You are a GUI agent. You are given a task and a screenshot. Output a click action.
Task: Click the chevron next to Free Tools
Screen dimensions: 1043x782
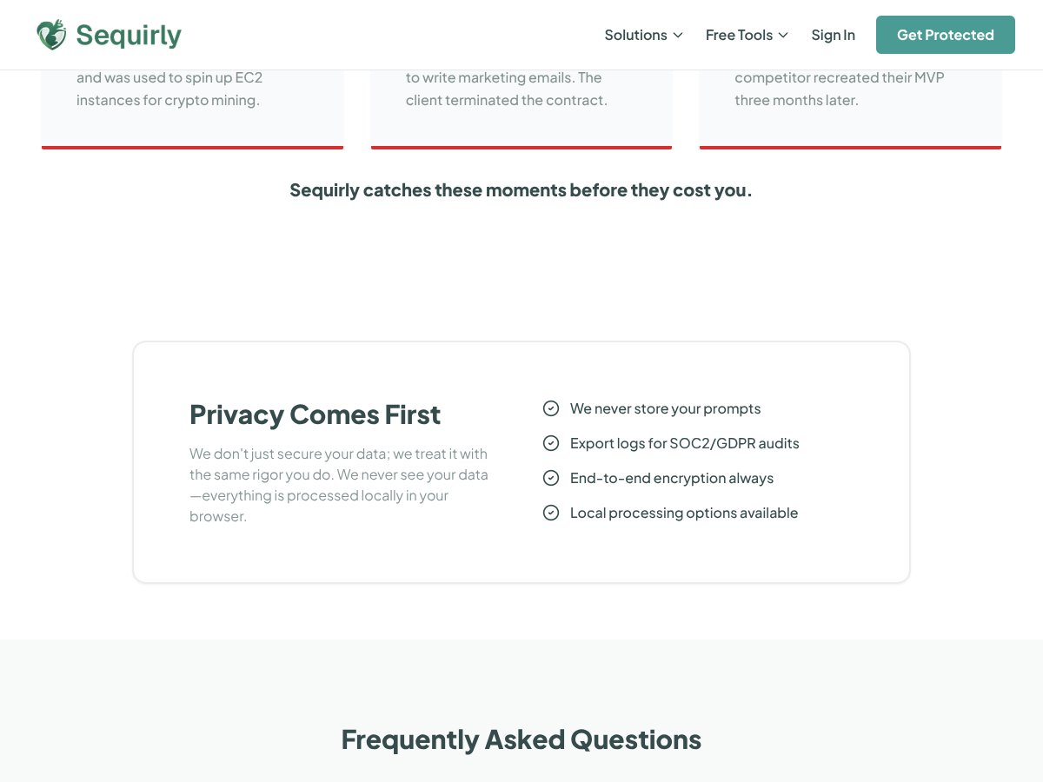(783, 36)
